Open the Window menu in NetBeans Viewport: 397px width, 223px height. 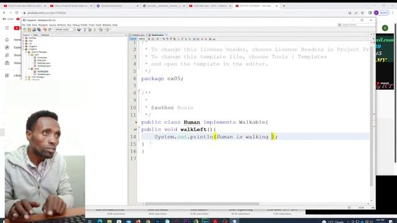pos(107,25)
